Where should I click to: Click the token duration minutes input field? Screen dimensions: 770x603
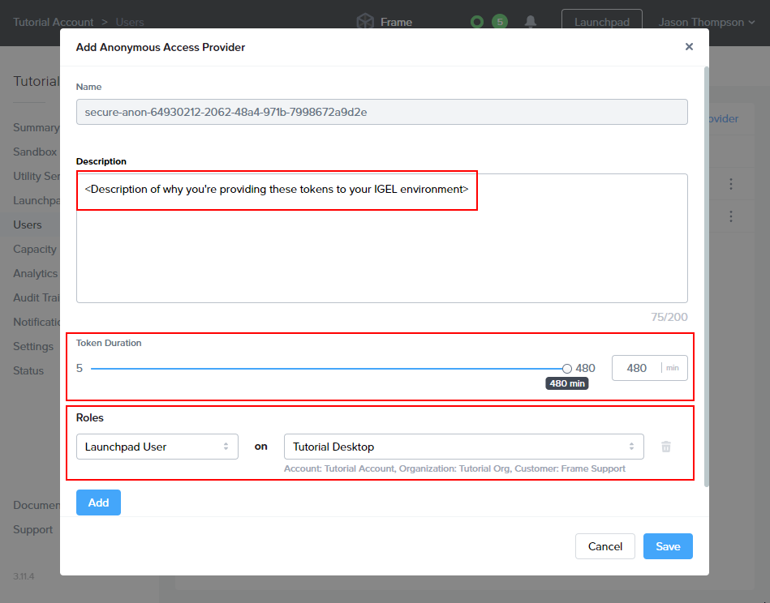click(x=637, y=368)
